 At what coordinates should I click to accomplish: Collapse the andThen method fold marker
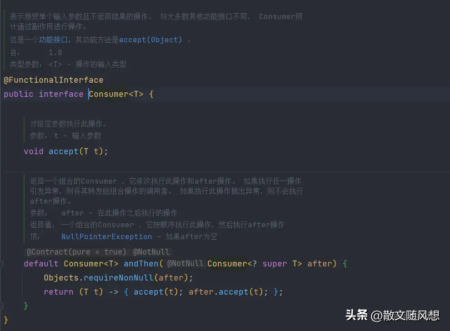point(2,264)
